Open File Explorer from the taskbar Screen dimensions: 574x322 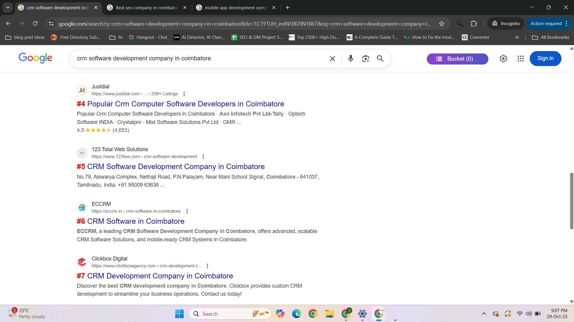coord(329,314)
